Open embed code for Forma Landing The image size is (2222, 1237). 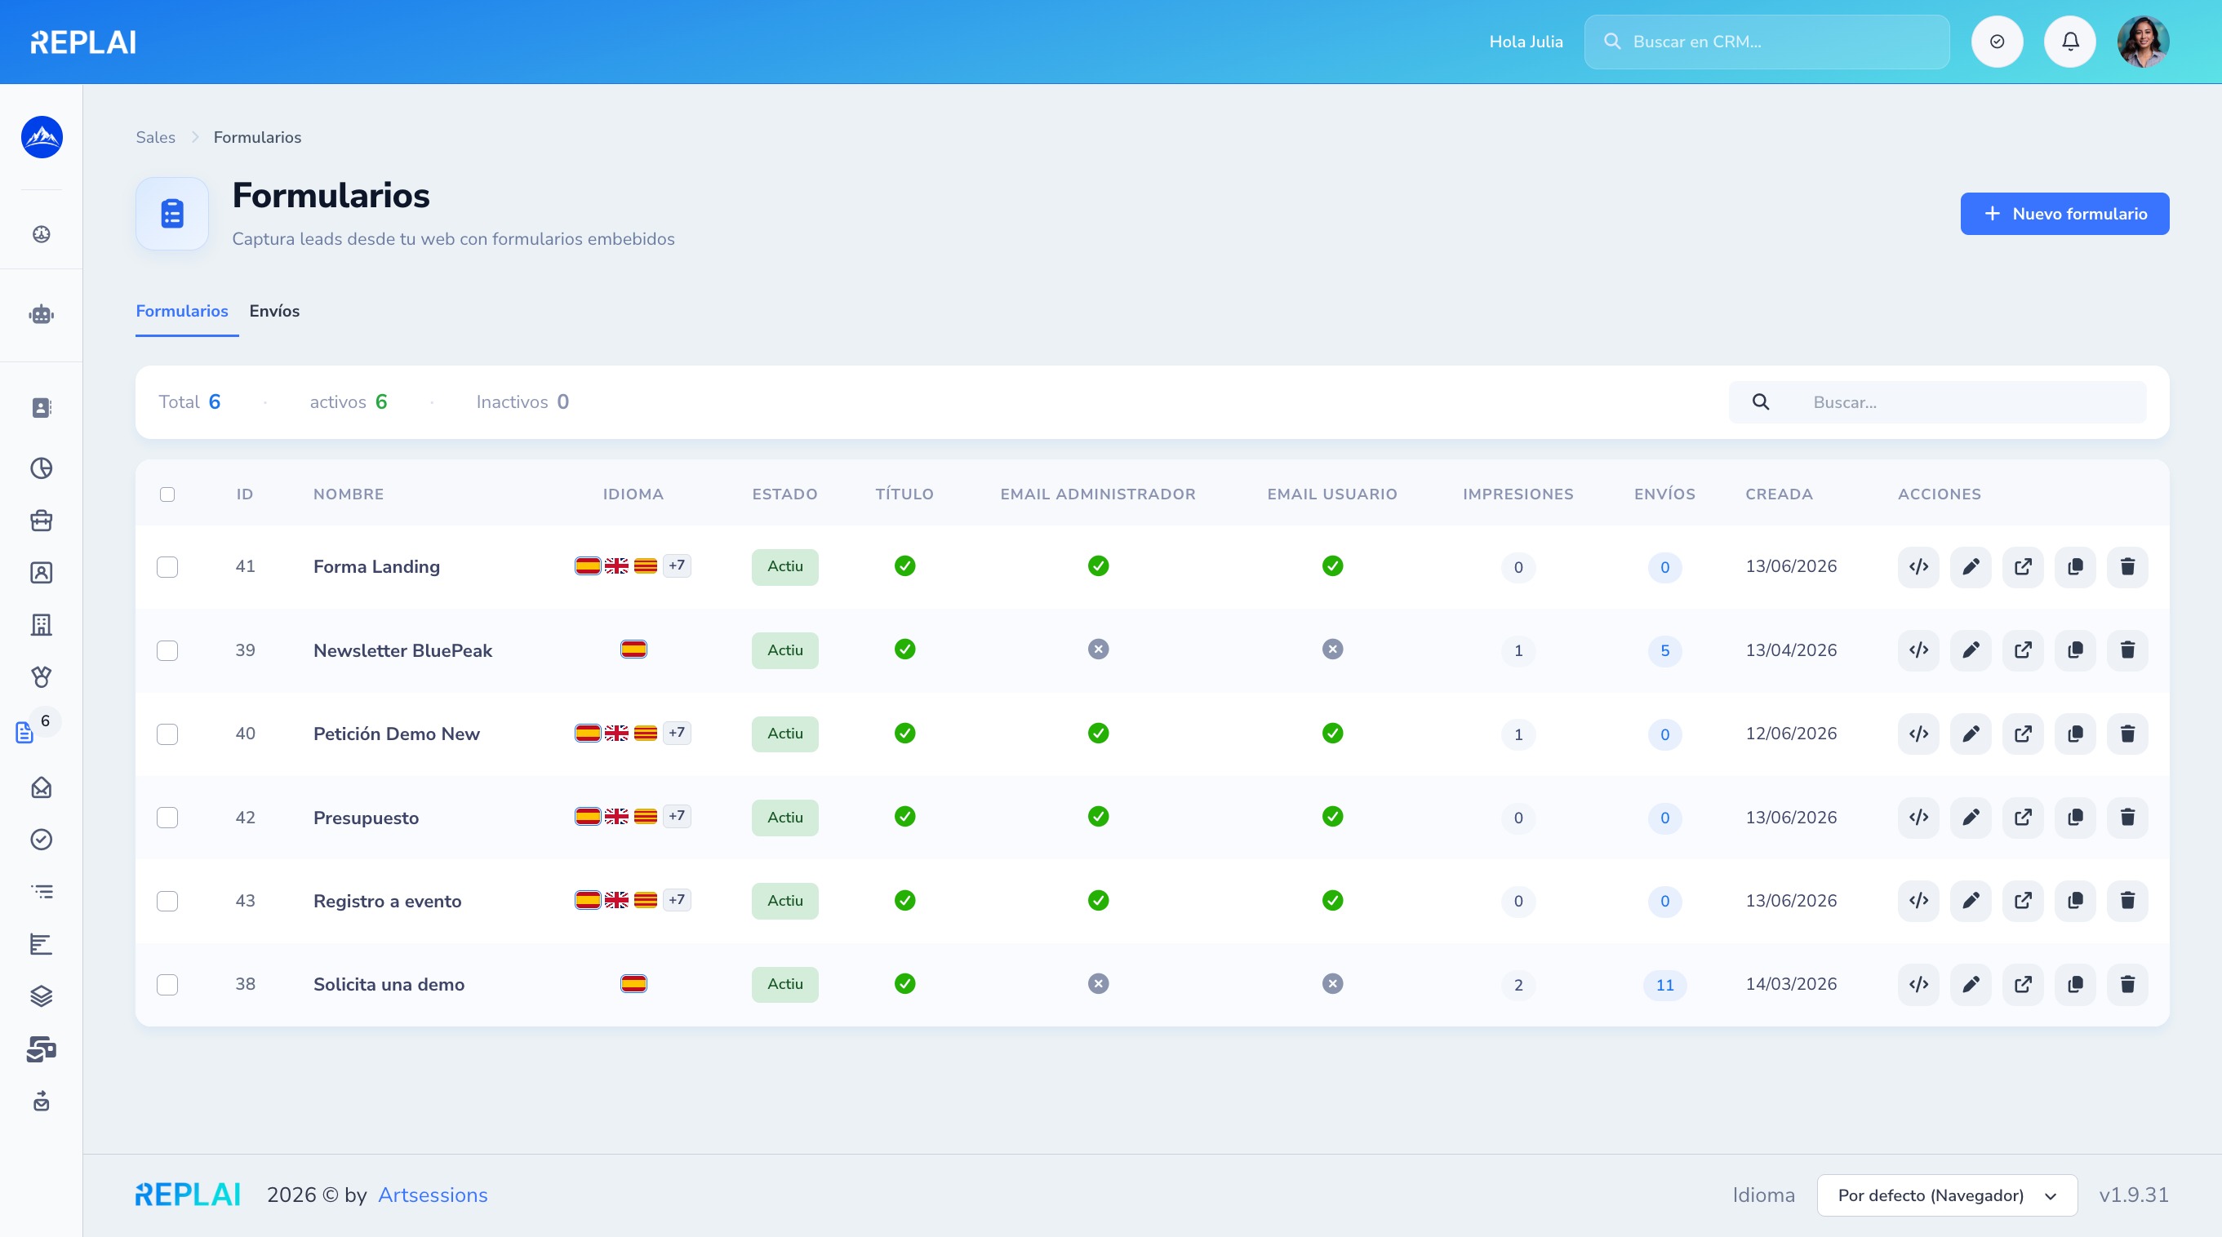click(1918, 566)
